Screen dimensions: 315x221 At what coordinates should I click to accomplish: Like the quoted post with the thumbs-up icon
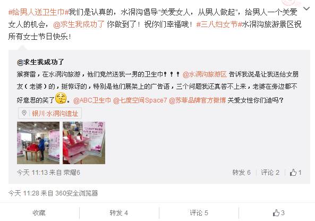point(295,172)
